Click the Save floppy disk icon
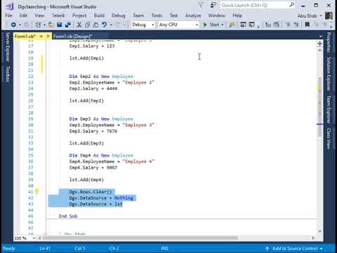337x253 pixels. click(60, 25)
